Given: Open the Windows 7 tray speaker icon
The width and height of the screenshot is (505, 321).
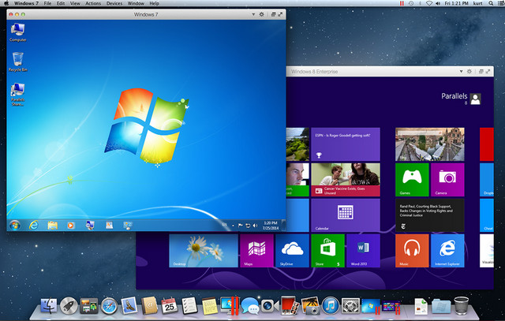Looking at the screenshot, I should [255, 226].
